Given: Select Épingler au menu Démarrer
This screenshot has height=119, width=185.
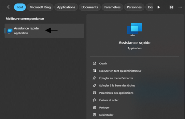Looking at the screenshot, I should click(116, 78).
